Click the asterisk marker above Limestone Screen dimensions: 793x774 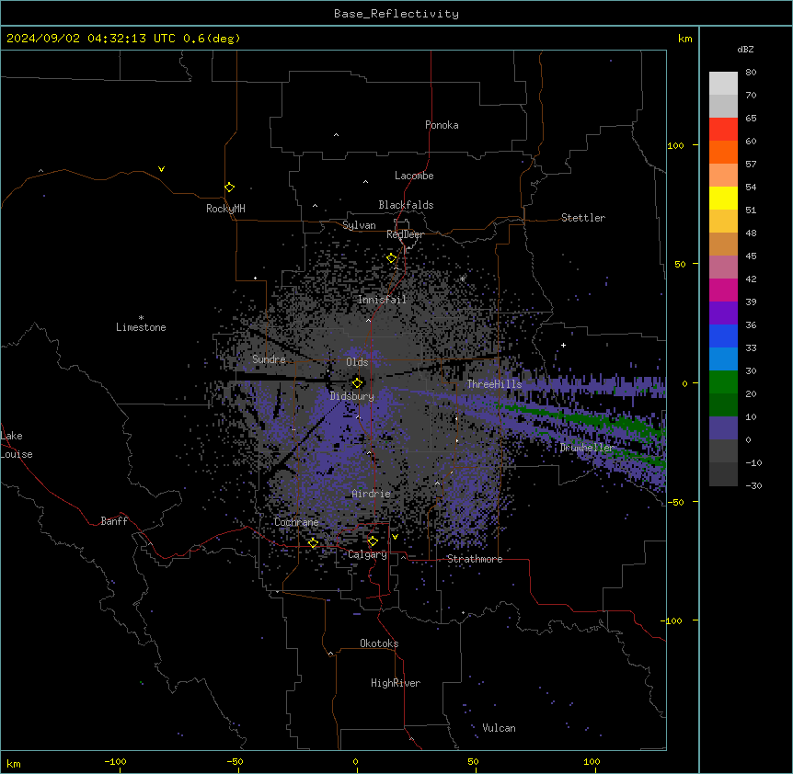tap(141, 317)
